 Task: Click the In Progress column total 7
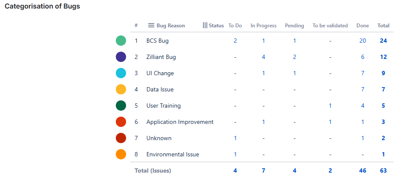(x=263, y=171)
